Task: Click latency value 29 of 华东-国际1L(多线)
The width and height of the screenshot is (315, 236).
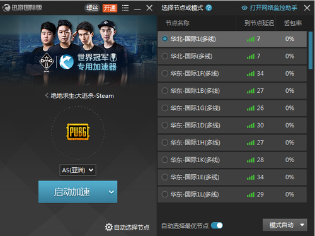Action: [x=260, y=194]
